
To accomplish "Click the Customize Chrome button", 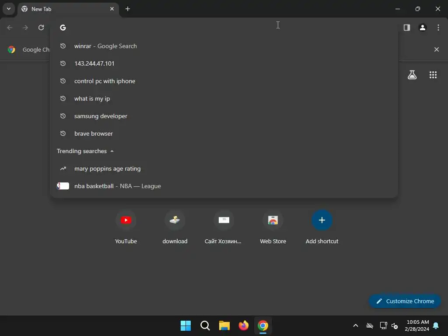I will (x=405, y=301).
